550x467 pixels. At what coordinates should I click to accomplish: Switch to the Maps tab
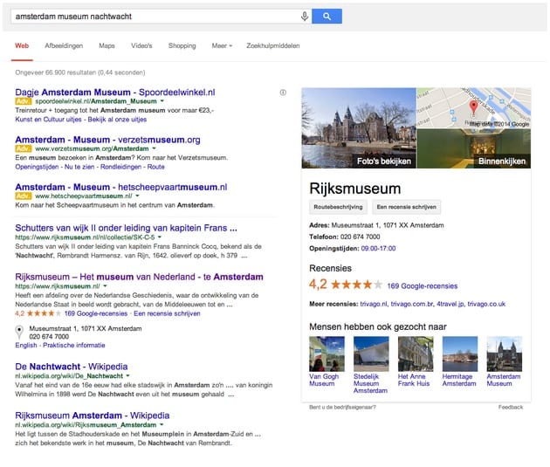107,45
